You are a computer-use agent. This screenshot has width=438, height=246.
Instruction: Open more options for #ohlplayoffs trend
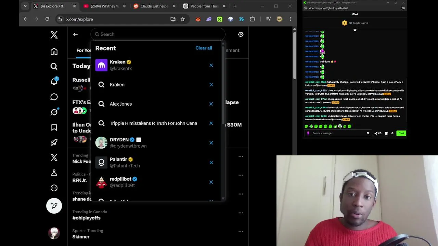pos(241,213)
